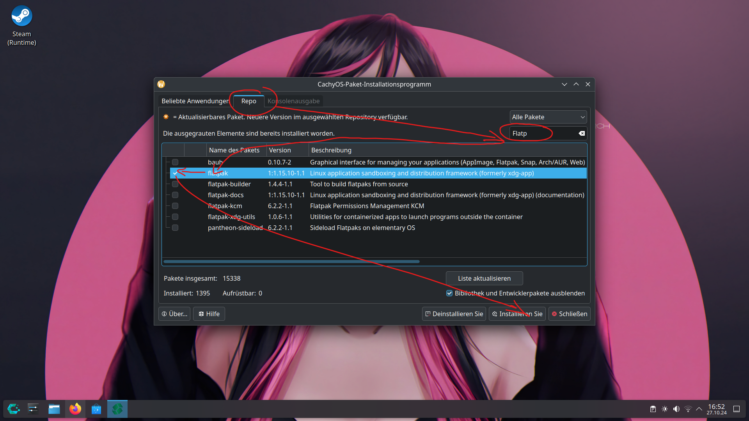Open the Firefox browser from the taskbar
This screenshot has height=421, width=749.
pos(75,409)
